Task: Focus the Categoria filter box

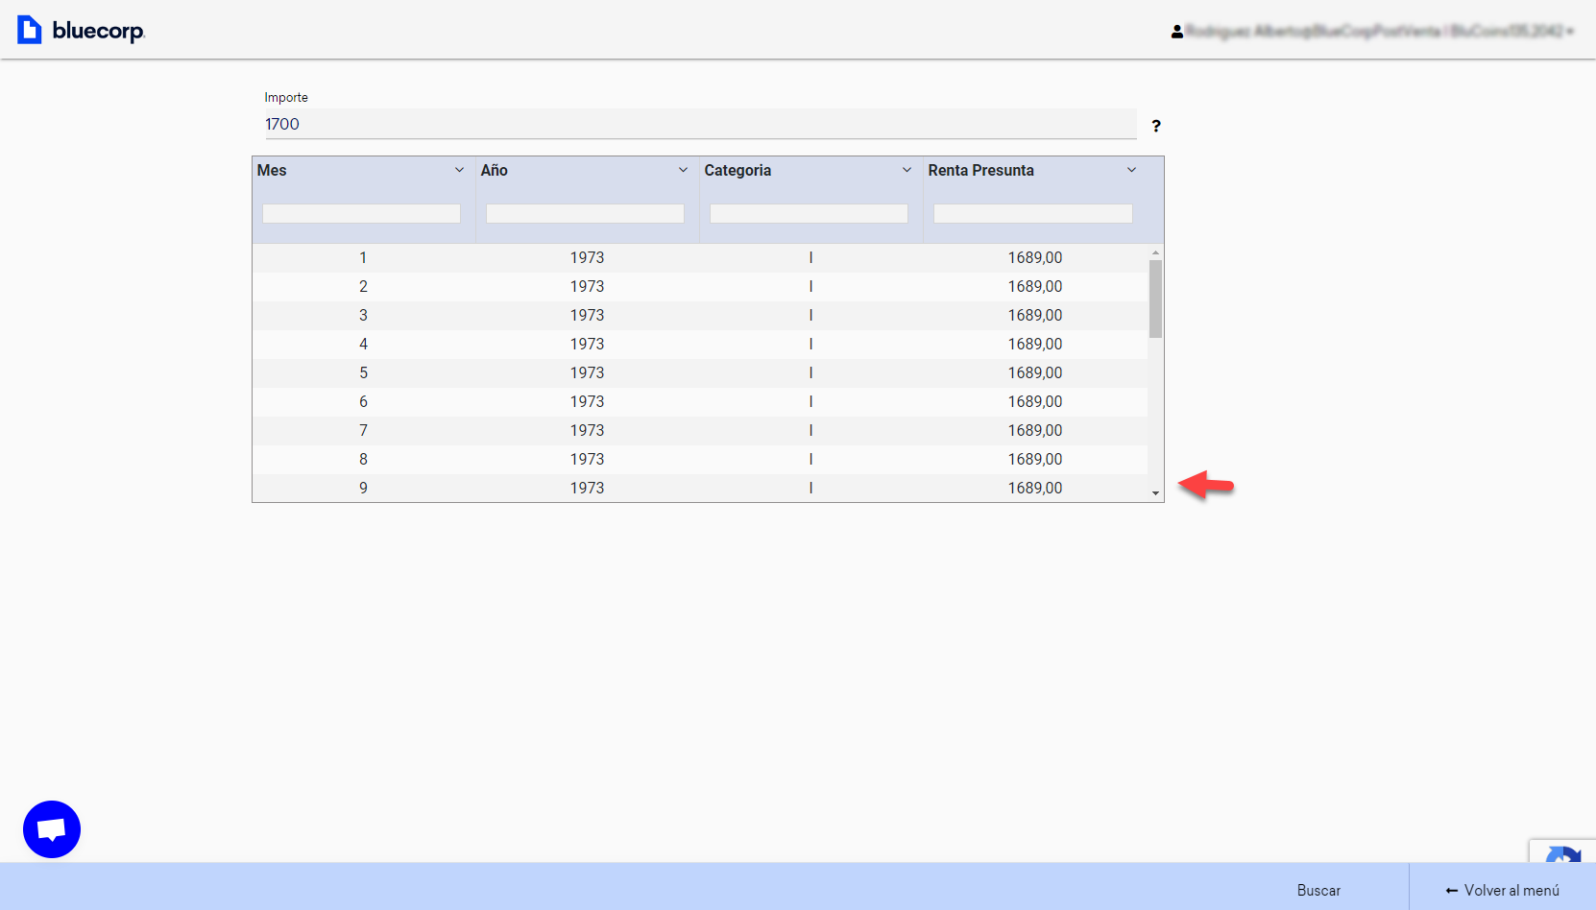Action: 809,213
